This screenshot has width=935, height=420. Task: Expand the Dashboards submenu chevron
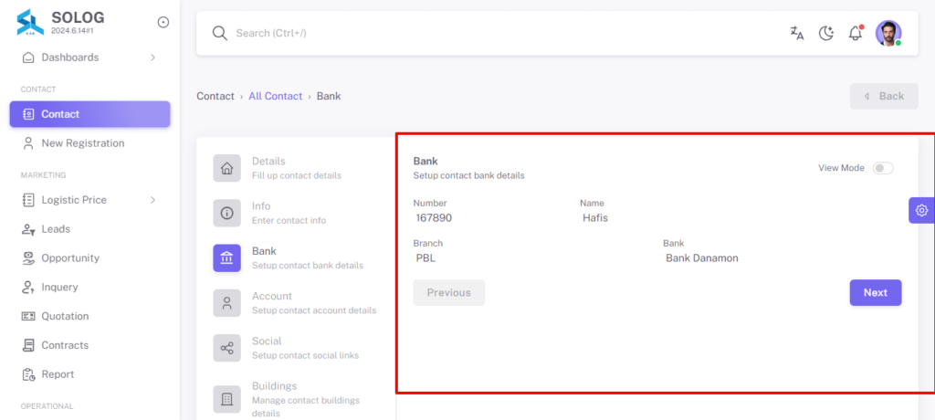point(152,58)
